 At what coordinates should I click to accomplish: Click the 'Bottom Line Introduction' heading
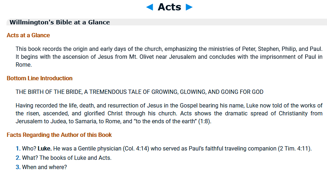[x=39, y=78]
